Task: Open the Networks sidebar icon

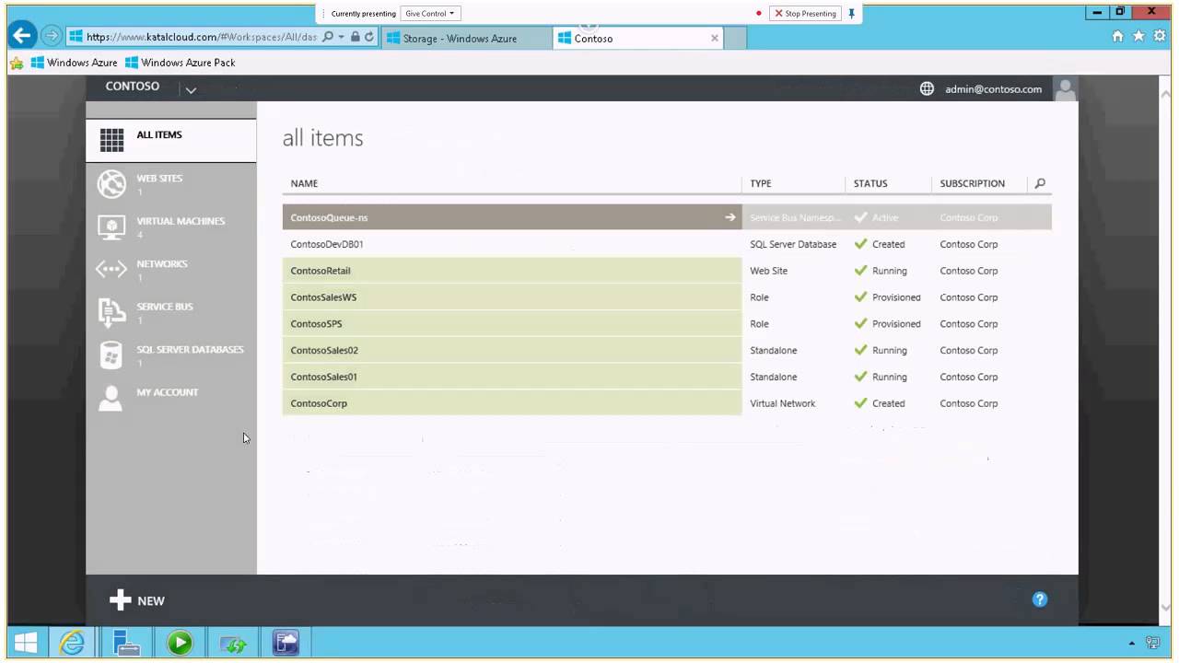Action: tap(111, 270)
